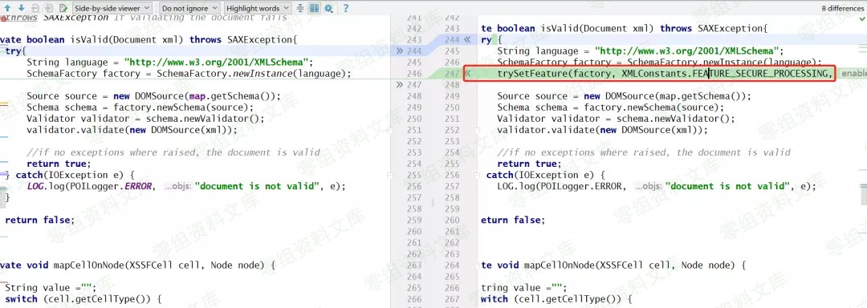The image size is (867, 308).
Task: Accept insertion arrow at left line 247
Action: point(400,85)
